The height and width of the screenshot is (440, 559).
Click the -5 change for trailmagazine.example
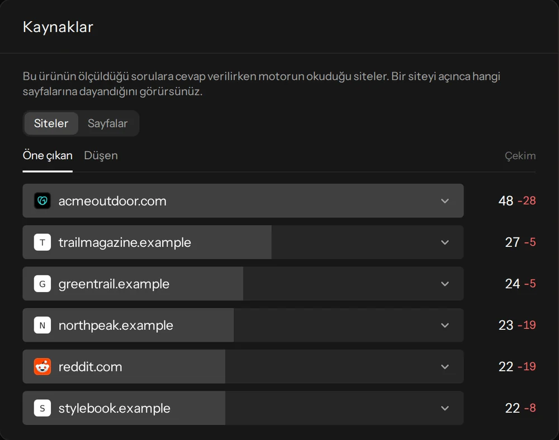click(x=530, y=242)
